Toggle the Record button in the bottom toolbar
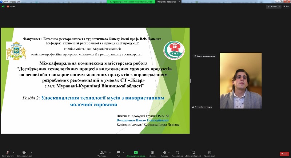The width and height of the screenshot is (291, 158). click(x=152, y=153)
